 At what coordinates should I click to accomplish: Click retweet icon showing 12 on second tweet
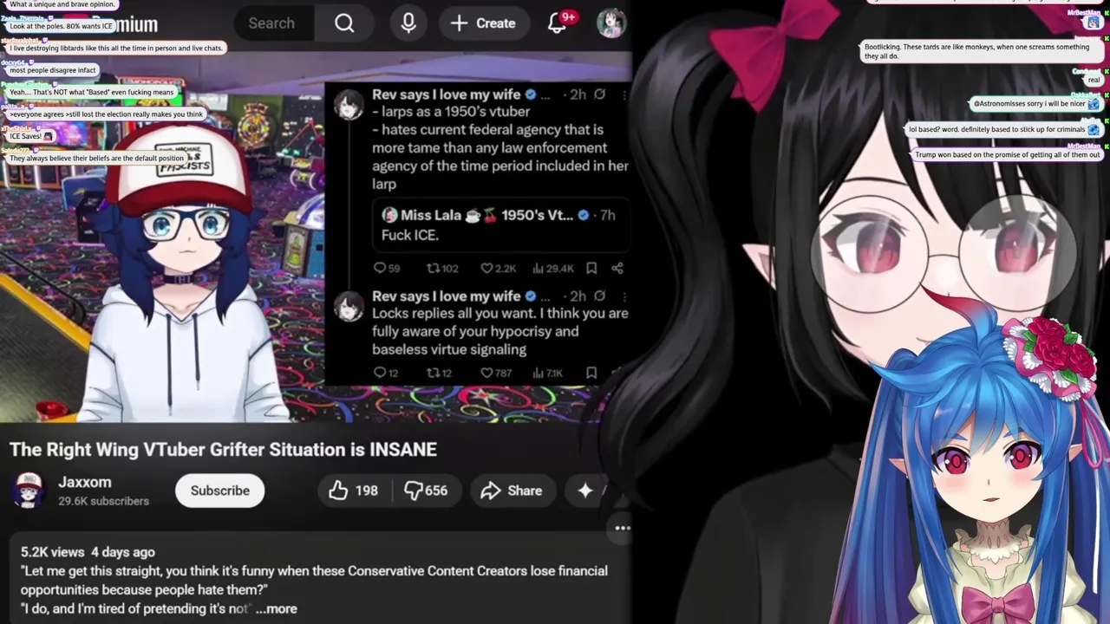pos(440,373)
